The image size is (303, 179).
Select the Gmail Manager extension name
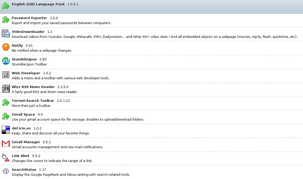tap(26, 142)
